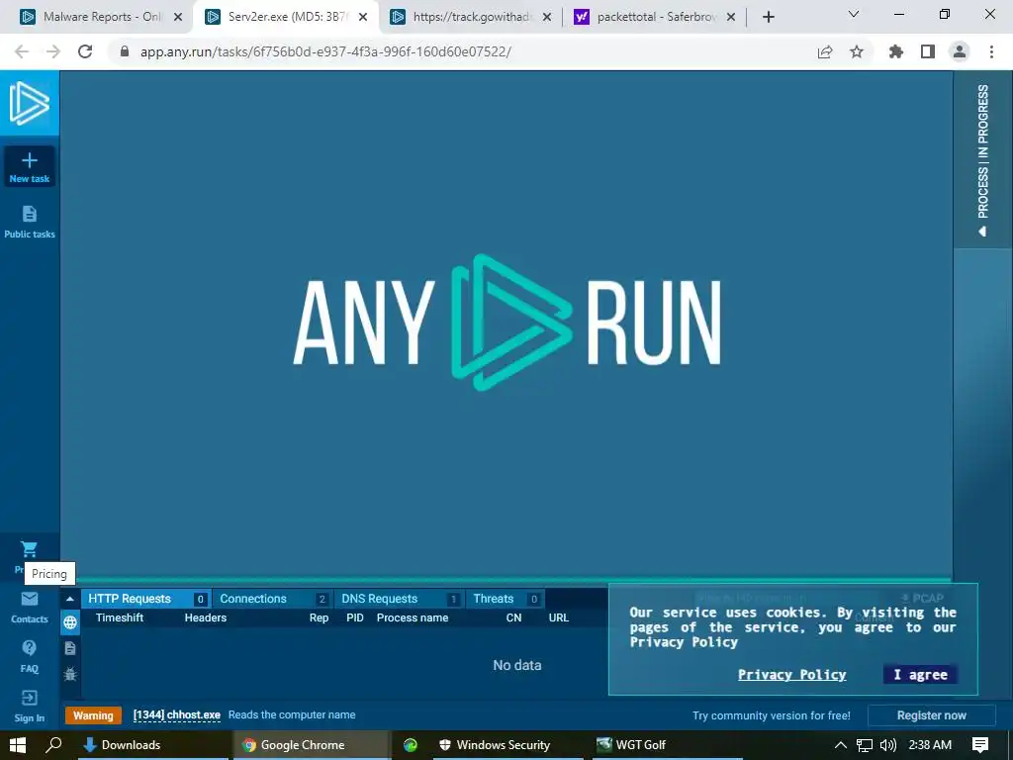
Task: Open the notification center icon
Action: [x=980, y=744]
